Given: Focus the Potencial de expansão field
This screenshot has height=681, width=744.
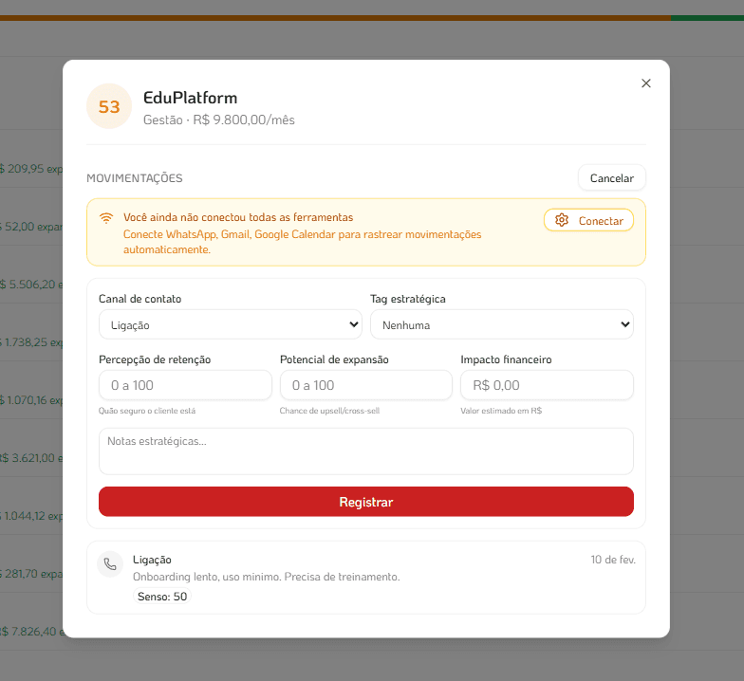Looking at the screenshot, I should click(366, 385).
